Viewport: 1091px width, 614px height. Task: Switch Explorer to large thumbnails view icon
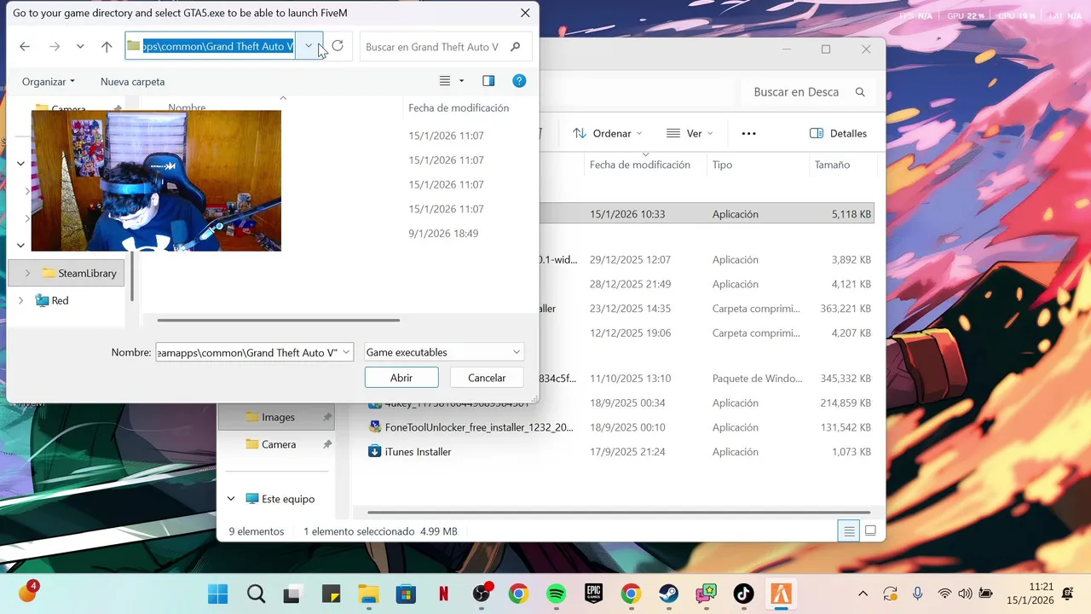(x=870, y=531)
